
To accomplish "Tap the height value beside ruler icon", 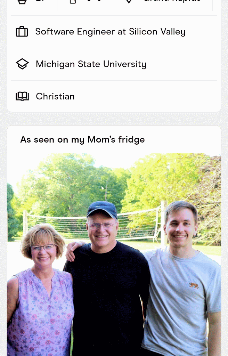I will pyautogui.click(x=94, y=1).
